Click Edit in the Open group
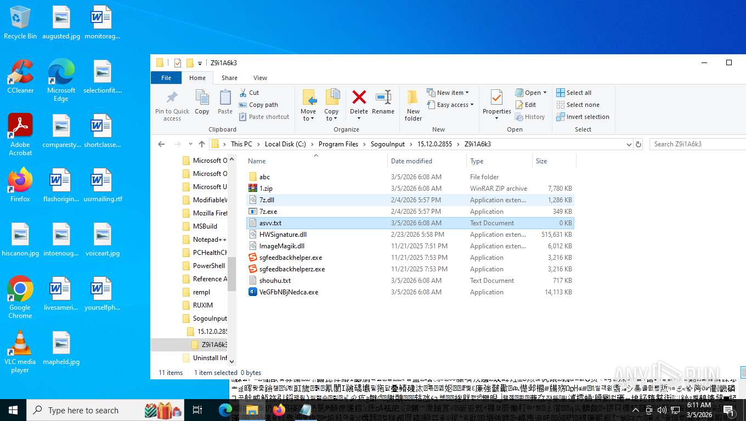 tap(525, 105)
